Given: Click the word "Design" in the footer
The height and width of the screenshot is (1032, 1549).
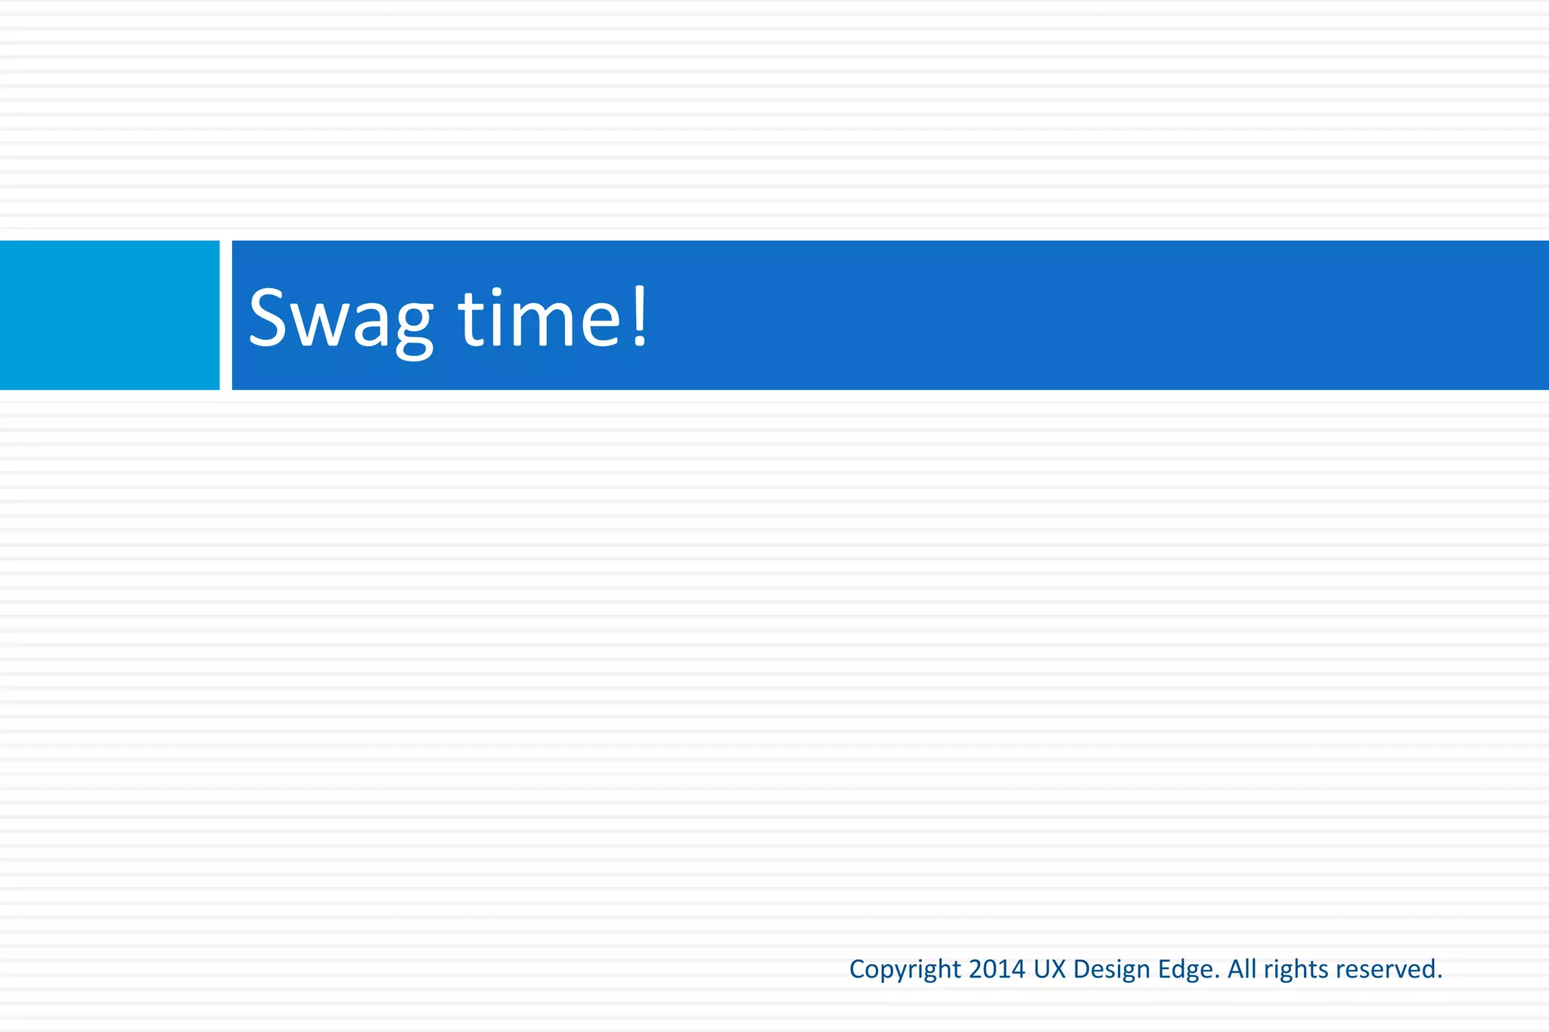Looking at the screenshot, I should 1112,969.
